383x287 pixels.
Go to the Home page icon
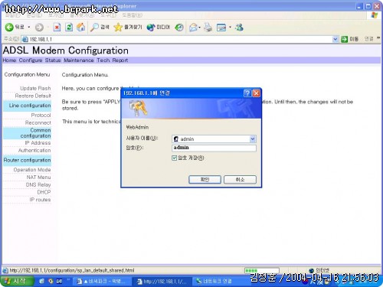[x=81, y=27]
